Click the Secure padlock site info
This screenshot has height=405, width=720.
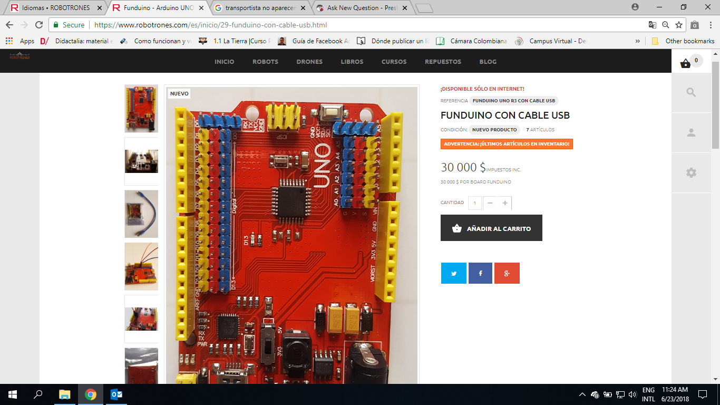(69, 25)
